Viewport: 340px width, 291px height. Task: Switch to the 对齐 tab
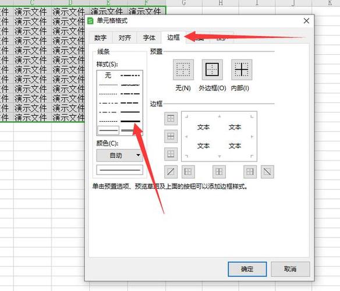tap(125, 38)
